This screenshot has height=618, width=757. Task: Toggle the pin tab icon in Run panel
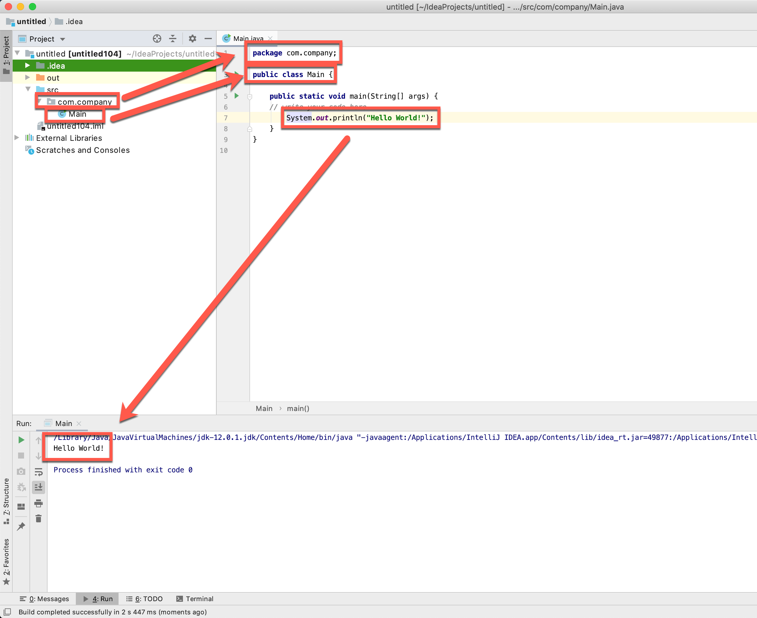[21, 526]
